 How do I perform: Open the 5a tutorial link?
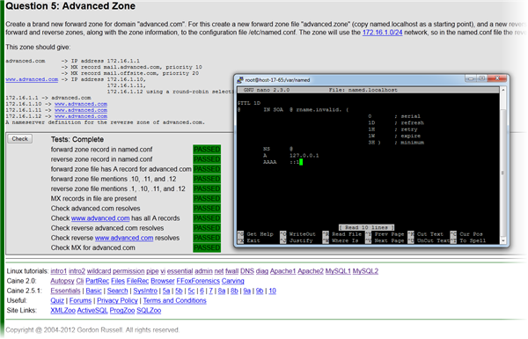[166, 291]
